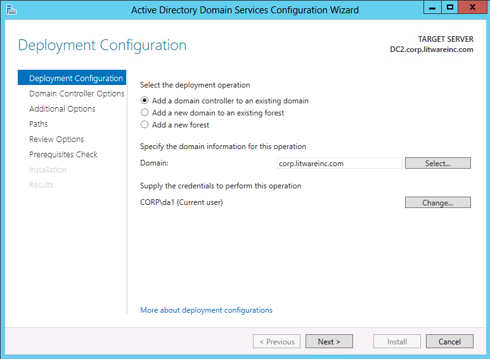
Task: Open Additional Options in left navigation
Action: [62, 109]
